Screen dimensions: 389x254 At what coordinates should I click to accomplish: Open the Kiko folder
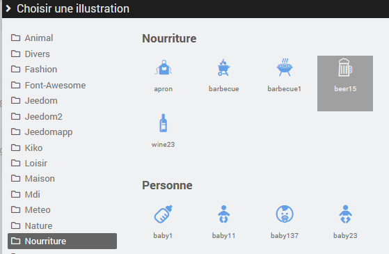(x=27, y=148)
